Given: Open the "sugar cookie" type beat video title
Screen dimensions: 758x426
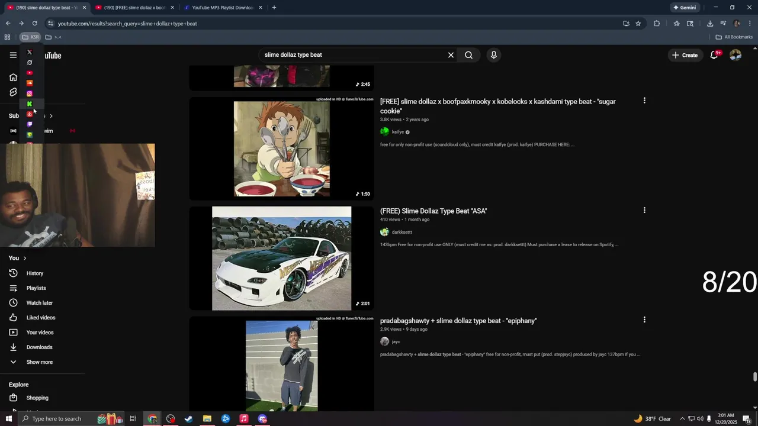Looking at the screenshot, I should point(497,106).
